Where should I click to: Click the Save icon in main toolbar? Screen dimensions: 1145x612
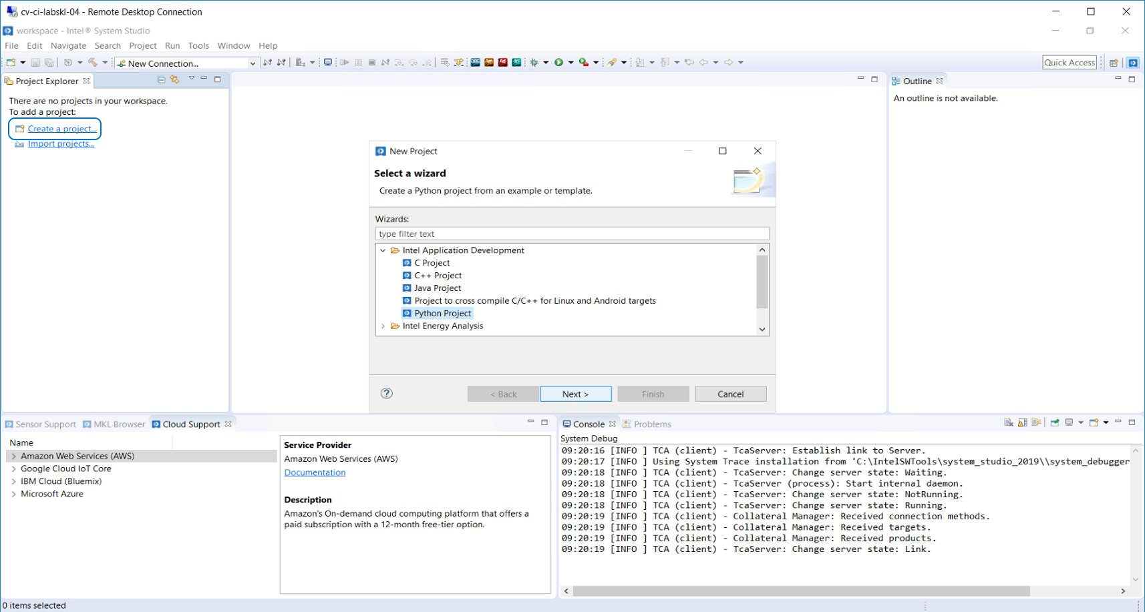tap(35, 63)
